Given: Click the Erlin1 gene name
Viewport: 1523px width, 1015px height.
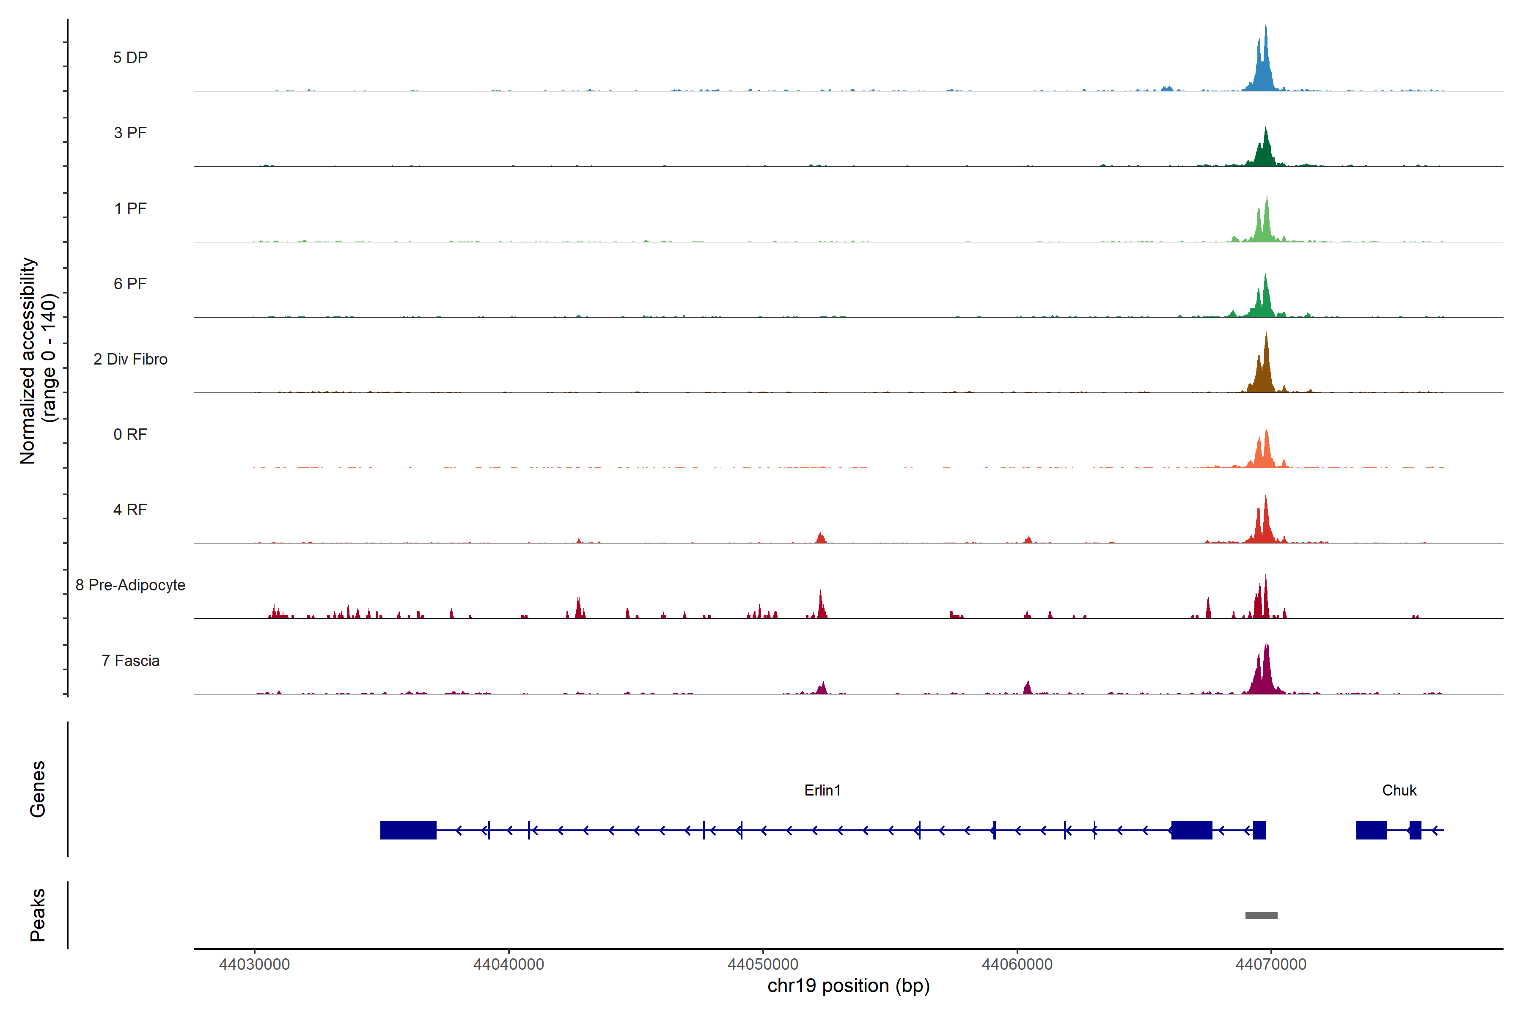Looking at the screenshot, I should tap(822, 790).
